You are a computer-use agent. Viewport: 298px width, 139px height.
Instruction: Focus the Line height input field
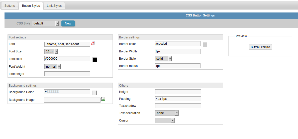tap(67, 74)
